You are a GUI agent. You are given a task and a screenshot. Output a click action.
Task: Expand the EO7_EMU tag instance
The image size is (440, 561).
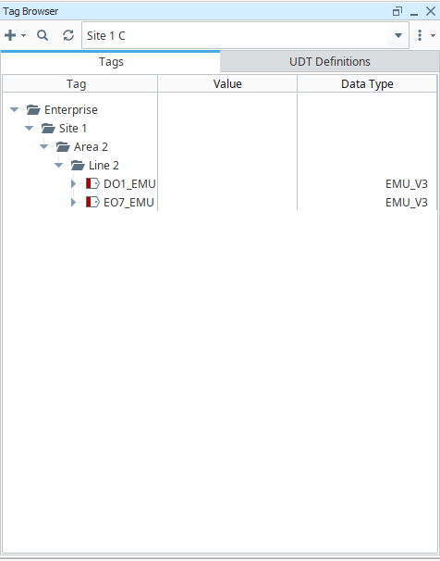73,202
